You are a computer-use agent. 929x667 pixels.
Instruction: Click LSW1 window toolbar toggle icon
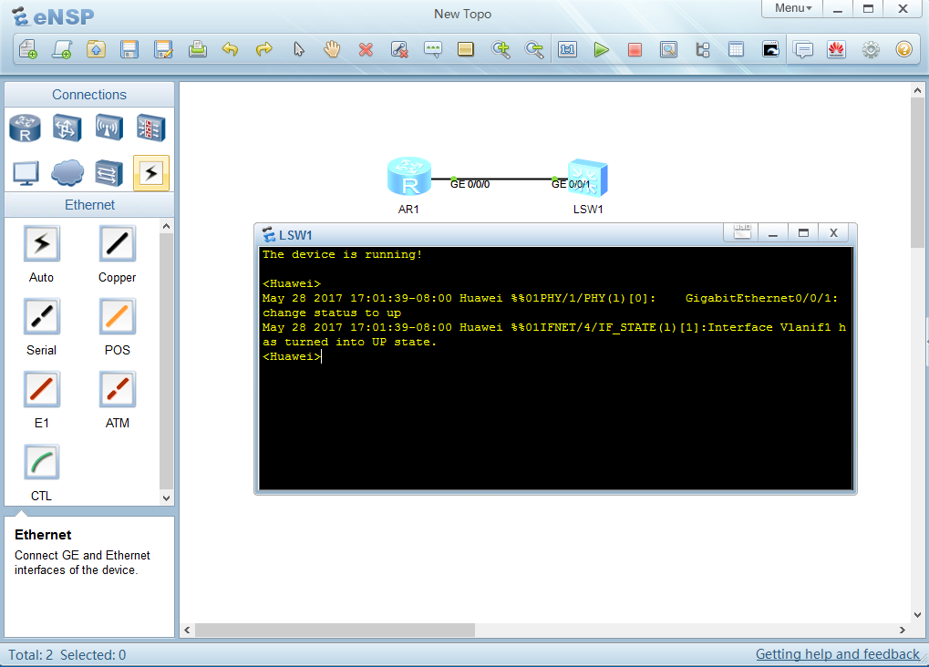point(742,232)
